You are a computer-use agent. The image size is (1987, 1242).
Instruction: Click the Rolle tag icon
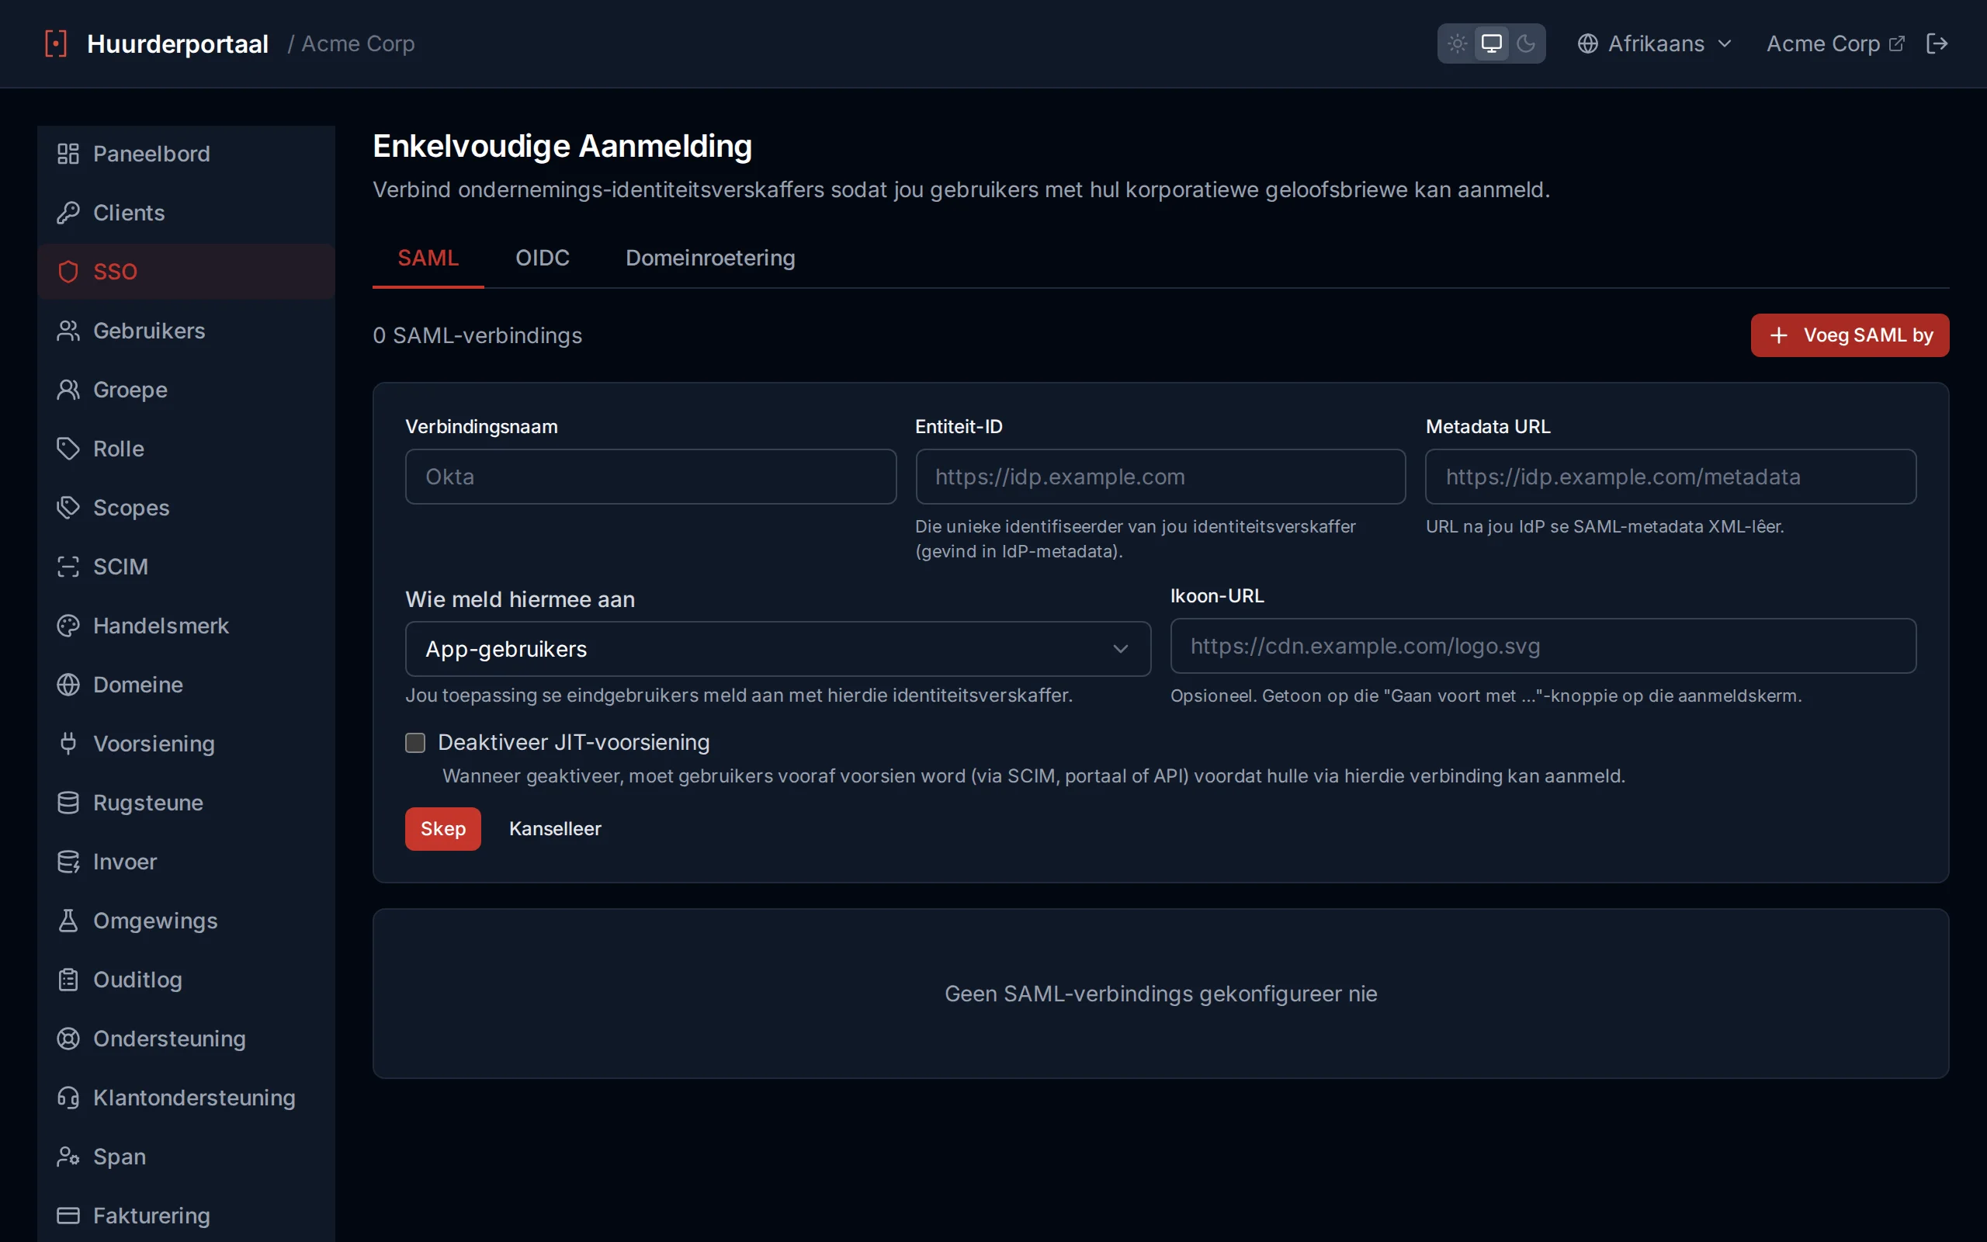click(x=68, y=449)
